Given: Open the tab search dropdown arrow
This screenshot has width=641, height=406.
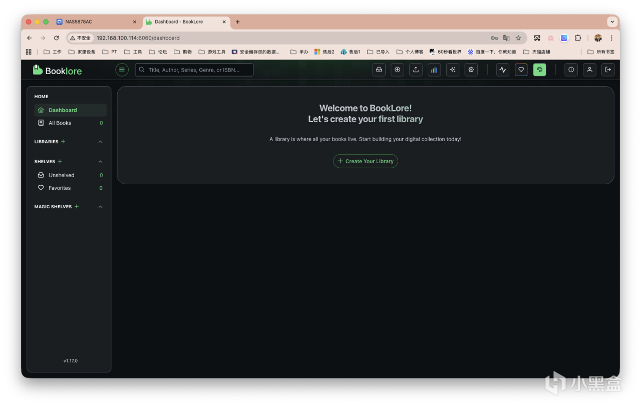Looking at the screenshot, I should click(612, 22).
